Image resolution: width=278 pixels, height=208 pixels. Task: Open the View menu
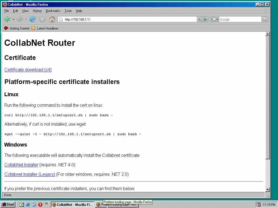pos(25,11)
